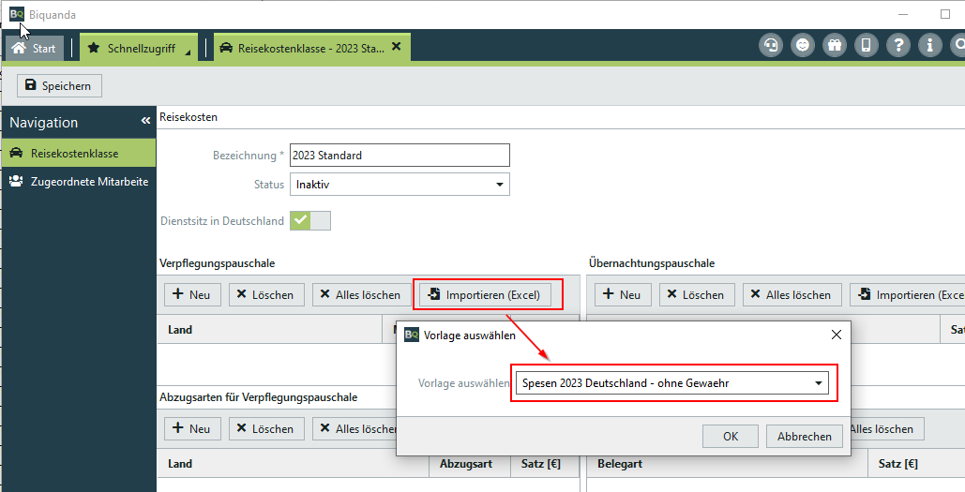Viewport: 965px width, 492px height.
Task: Click Abbrechen in the dialog
Action: click(804, 437)
